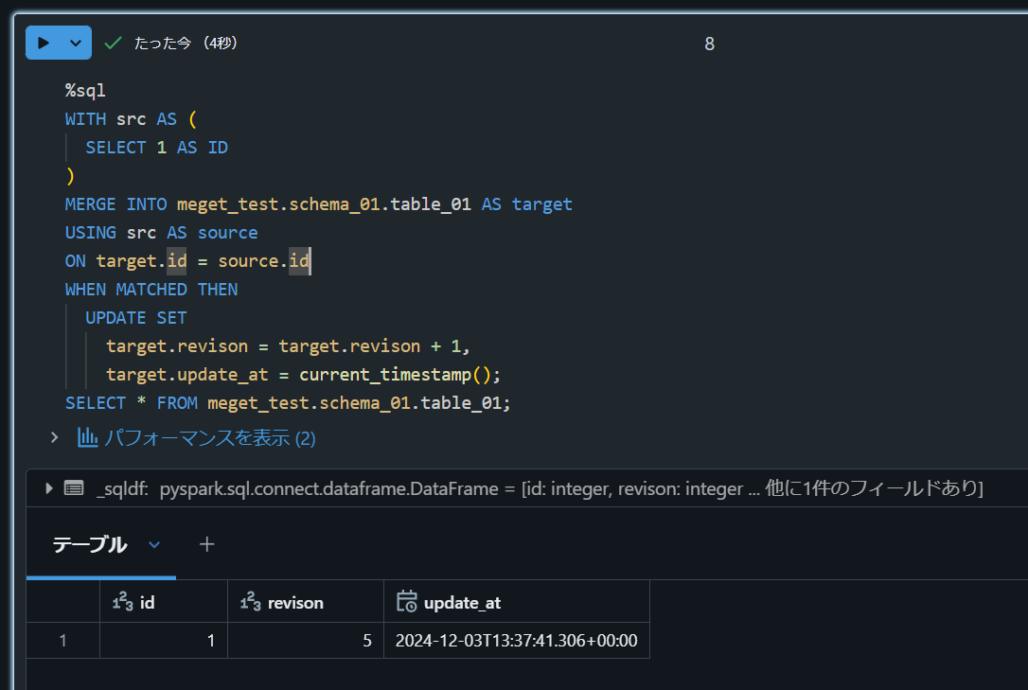Click the WHEN MATCHED THEN line
This screenshot has width=1028, height=690.
(151, 290)
